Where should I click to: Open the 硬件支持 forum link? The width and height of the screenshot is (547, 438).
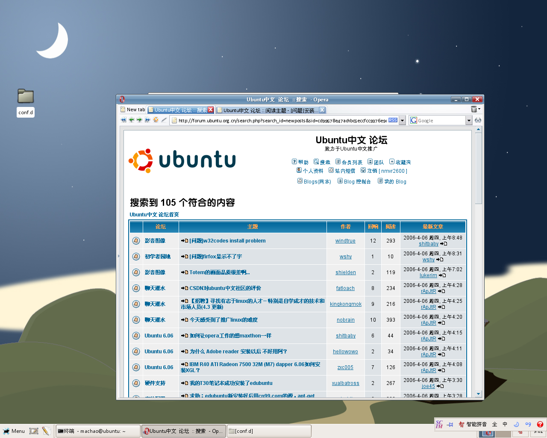155,383
